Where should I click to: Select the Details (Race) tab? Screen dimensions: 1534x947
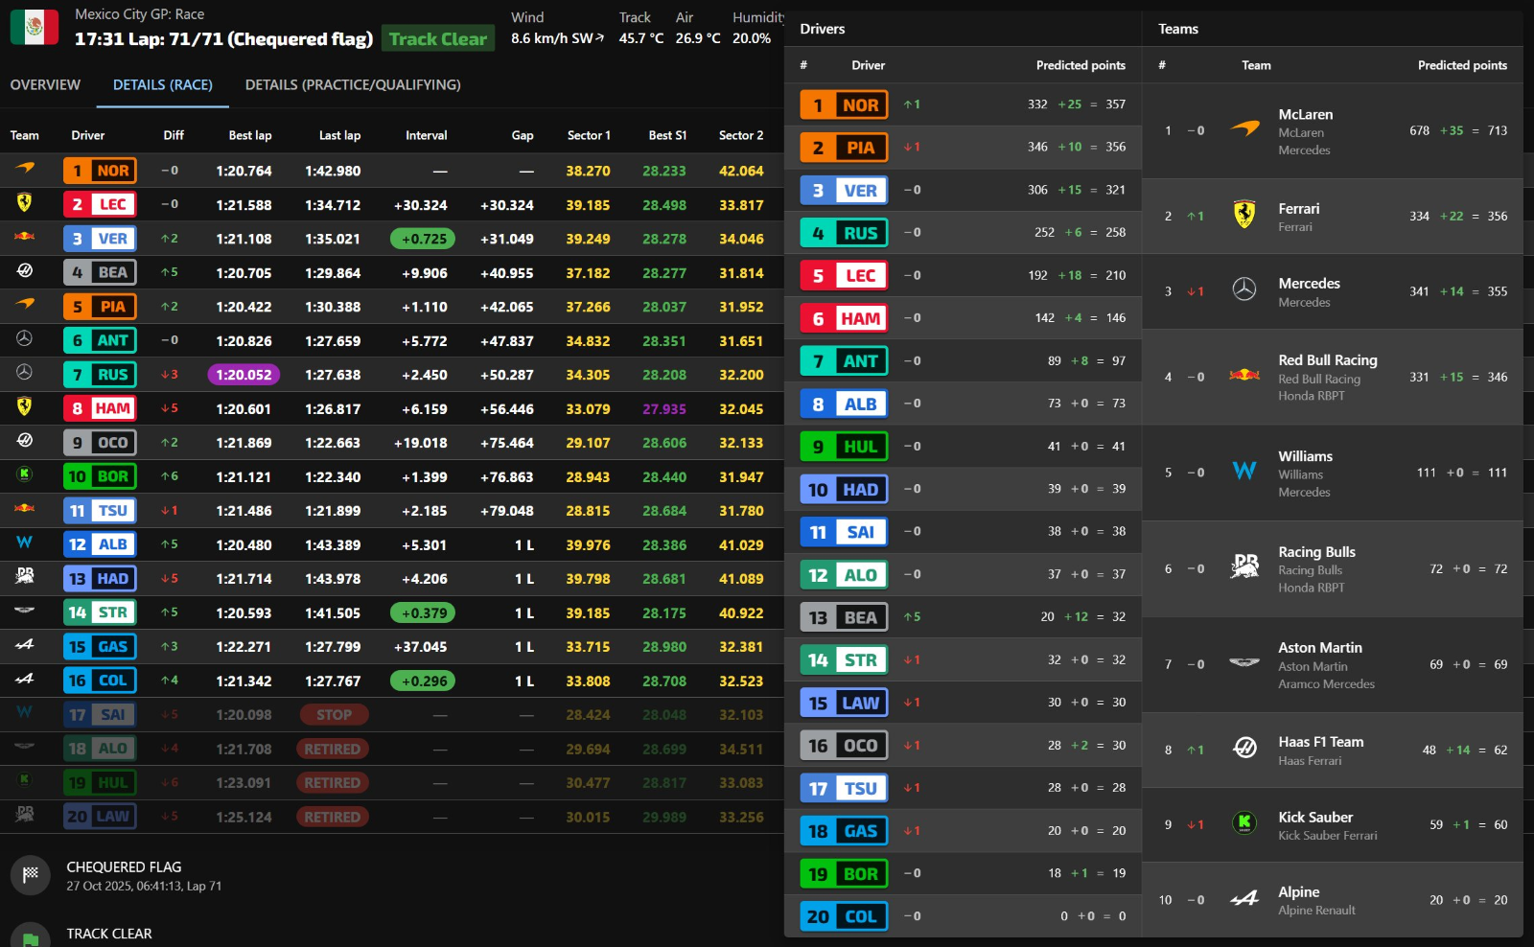(163, 85)
